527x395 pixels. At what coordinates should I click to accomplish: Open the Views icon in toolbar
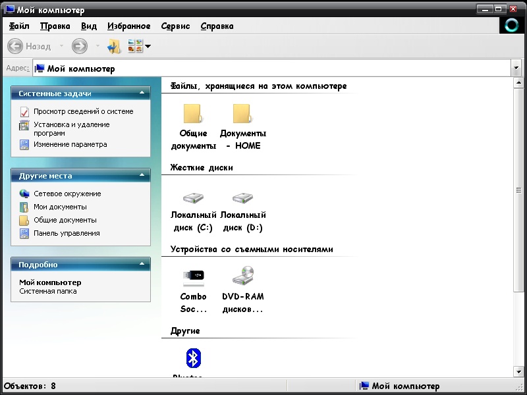136,45
